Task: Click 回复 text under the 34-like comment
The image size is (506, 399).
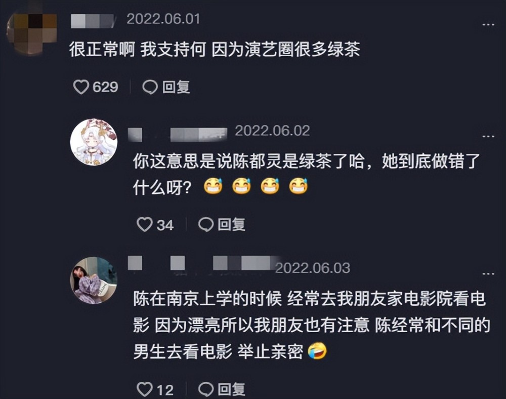Action: point(231,224)
